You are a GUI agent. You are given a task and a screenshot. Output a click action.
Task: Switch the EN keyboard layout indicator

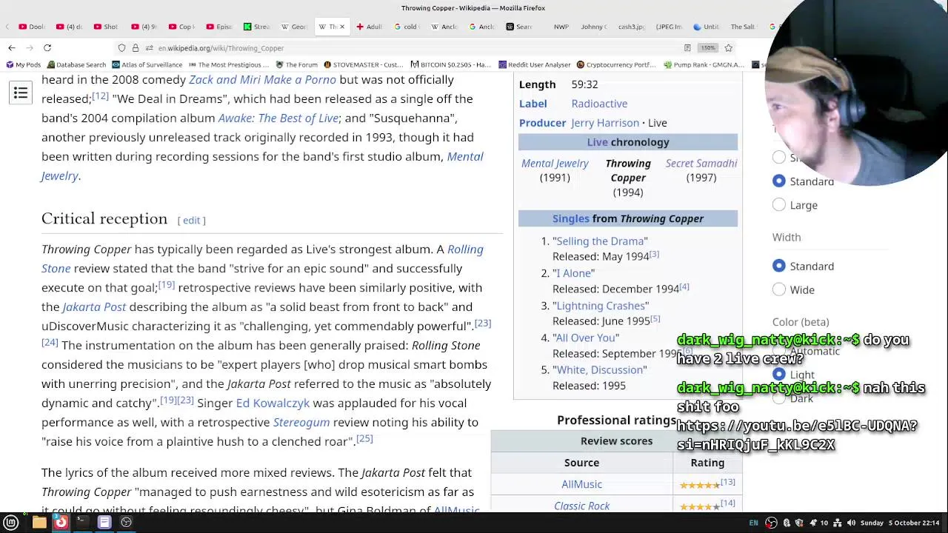[x=753, y=523]
